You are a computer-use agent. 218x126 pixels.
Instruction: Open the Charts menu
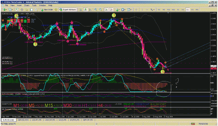click(27, 6)
